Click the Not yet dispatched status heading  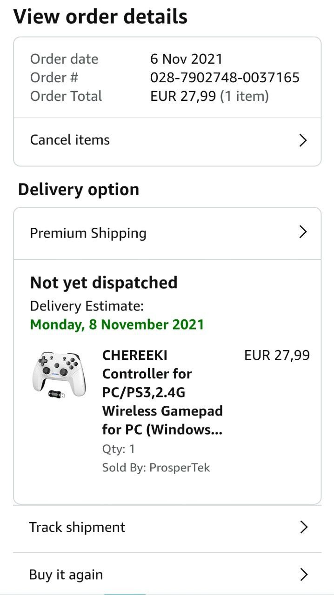tap(104, 283)
